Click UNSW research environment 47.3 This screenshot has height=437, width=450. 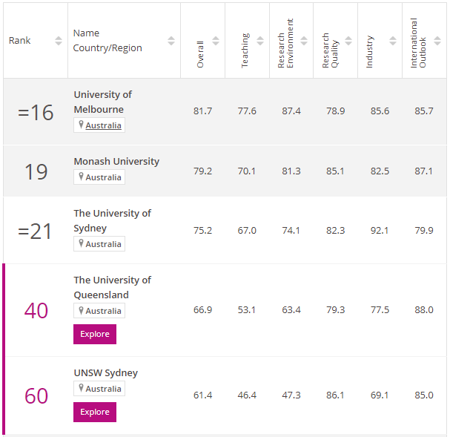[291, 395]
